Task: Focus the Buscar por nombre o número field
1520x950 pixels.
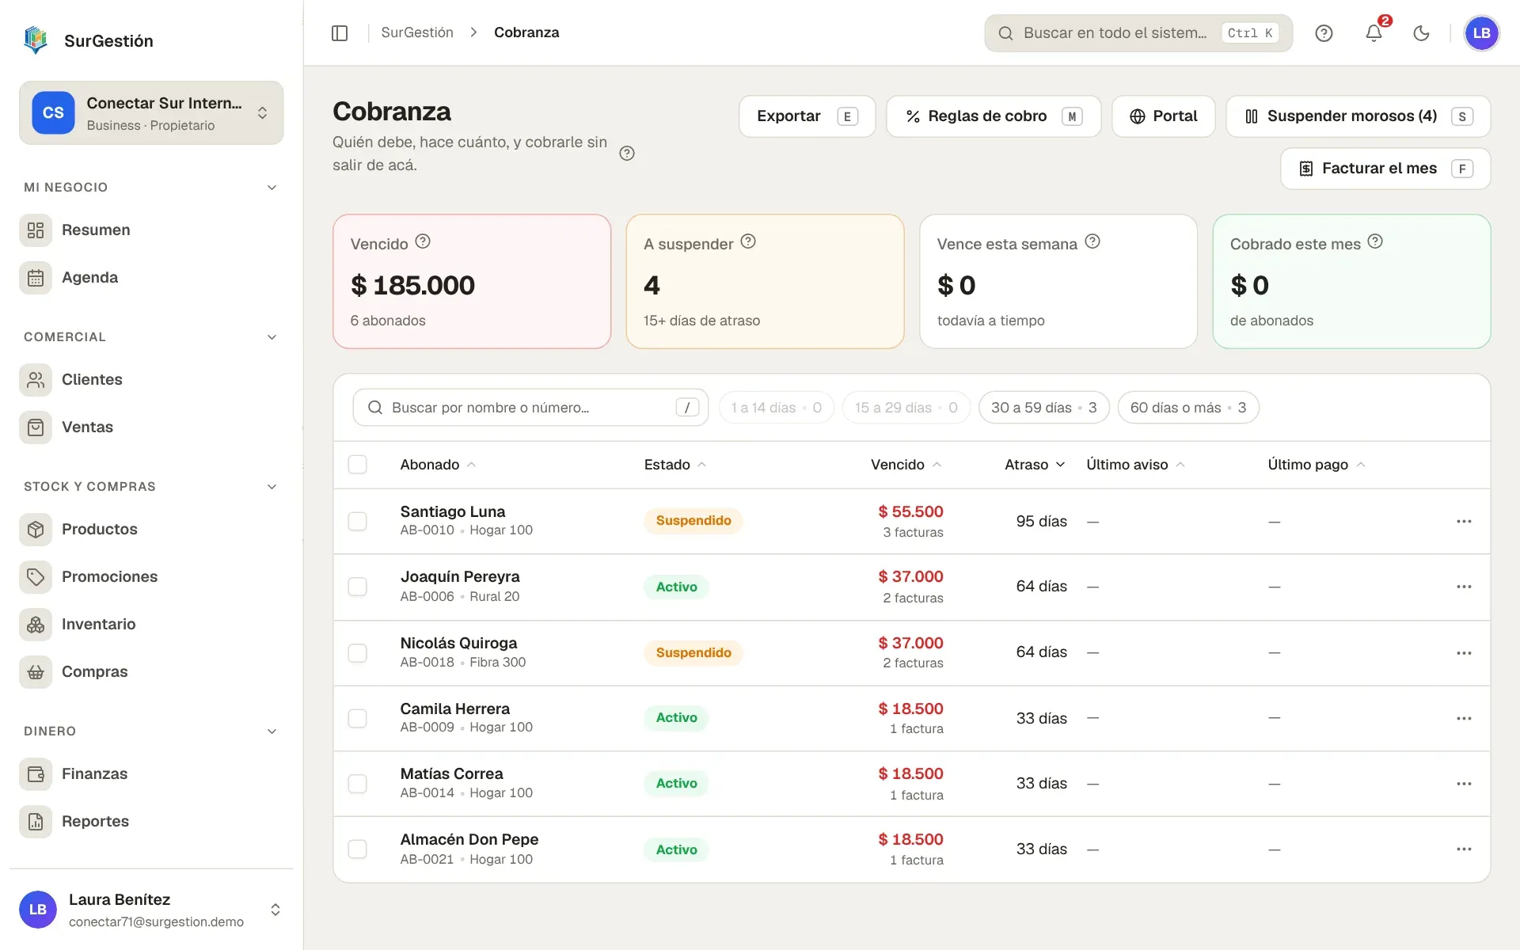Action: click(x=530, y=408)
